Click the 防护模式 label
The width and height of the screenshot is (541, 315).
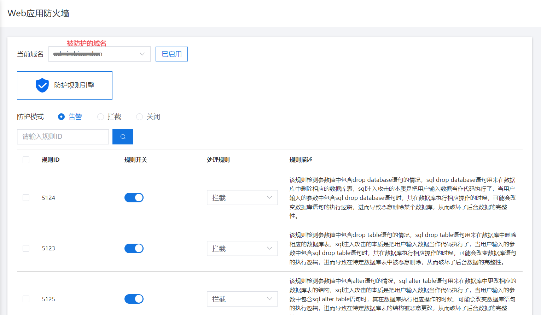pyautogui.click(x=30, y=117)
